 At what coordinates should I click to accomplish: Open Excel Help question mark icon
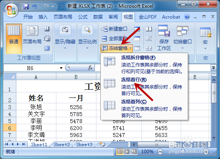coord(187,17)
